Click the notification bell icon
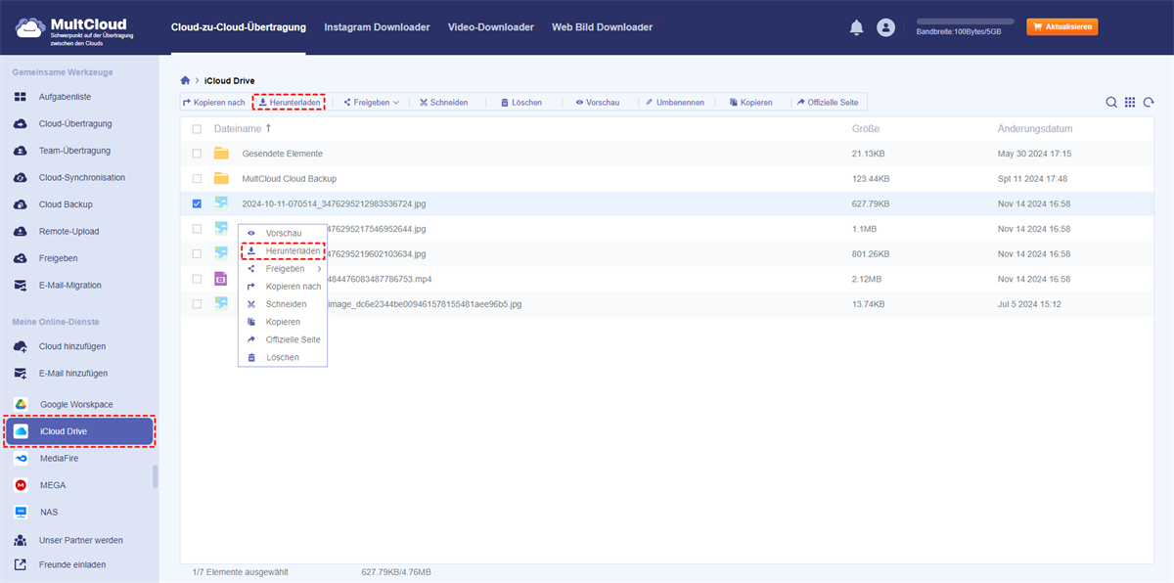Image resolution: width=1174 pixels, height=583 pixels. [856, 27]
